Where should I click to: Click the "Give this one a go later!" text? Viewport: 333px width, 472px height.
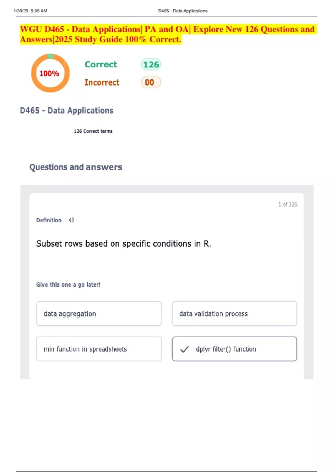[x=68, y=285]
